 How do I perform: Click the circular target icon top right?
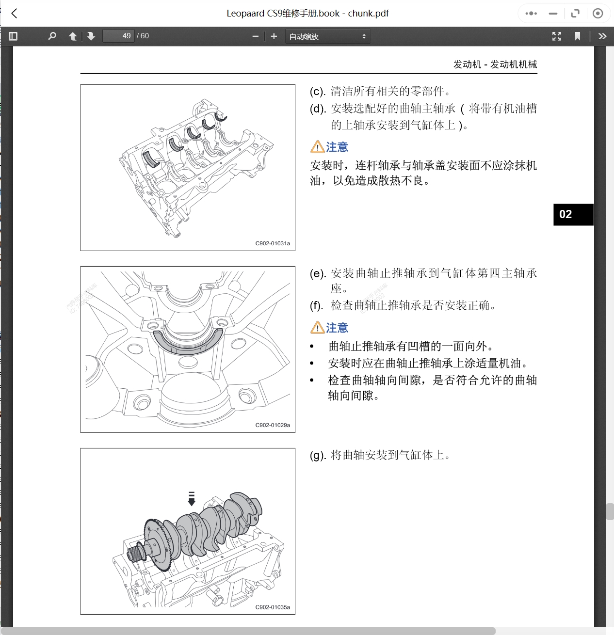coord(598,13)
